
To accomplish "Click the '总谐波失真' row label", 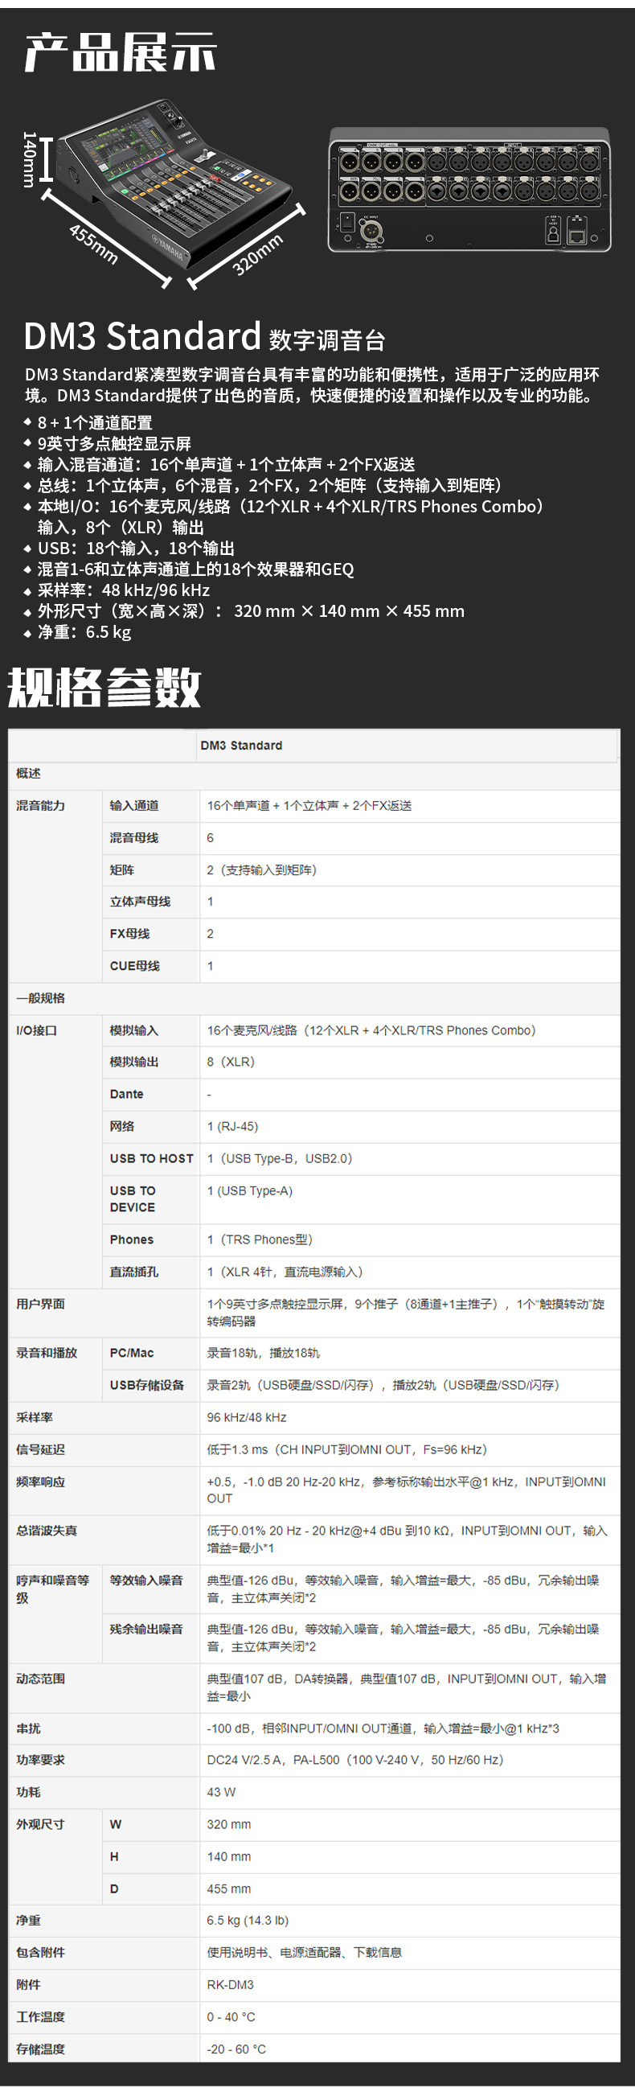I will 46,1531.
